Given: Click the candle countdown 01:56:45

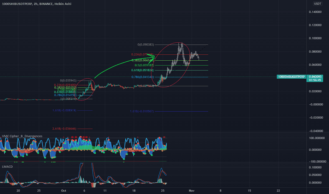Looking at the screenshot, I should pos(315,80).
